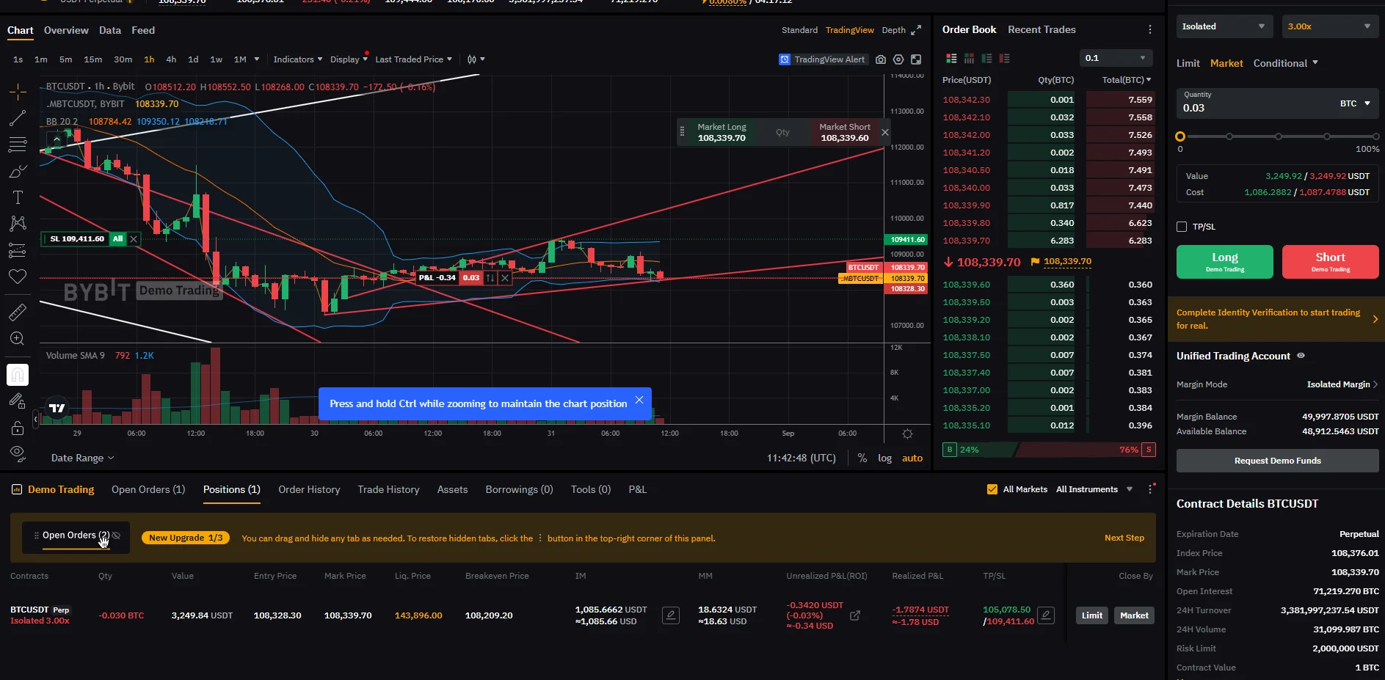The image size is (1385, 680).
Task: Click Next Step in upgrade banner
Action: [x=1124, y=538]
